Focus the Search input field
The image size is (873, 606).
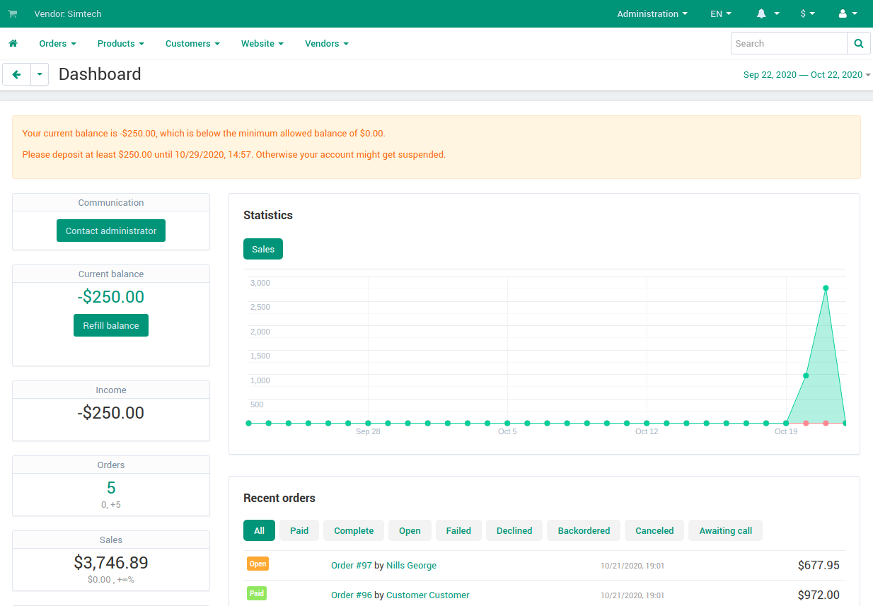tap(789, 43)
